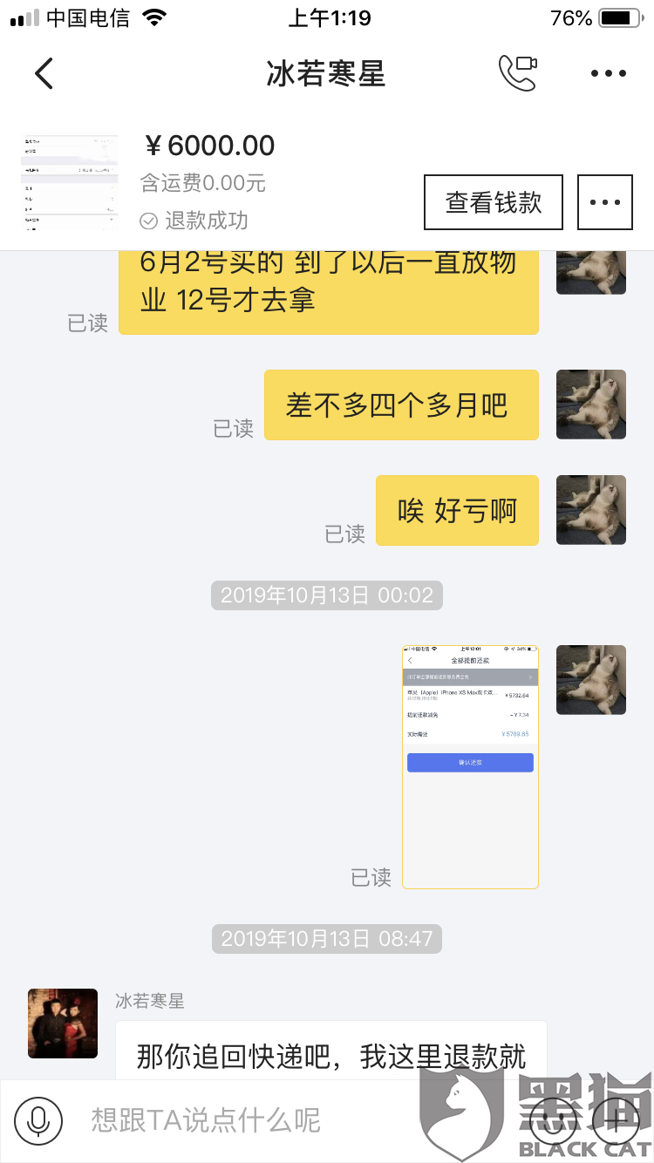This screenshot has height=1163, width=654.
Task: Click the 查看钱款 button
Action: (x=494, y=202)
